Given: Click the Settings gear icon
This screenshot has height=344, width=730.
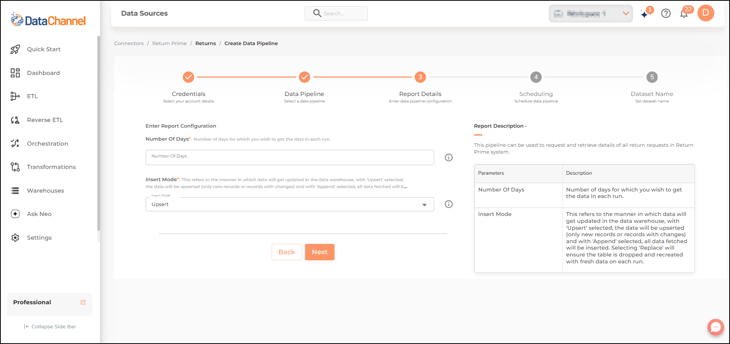Looking at the screenshot, I should click(x=15, y=238).
